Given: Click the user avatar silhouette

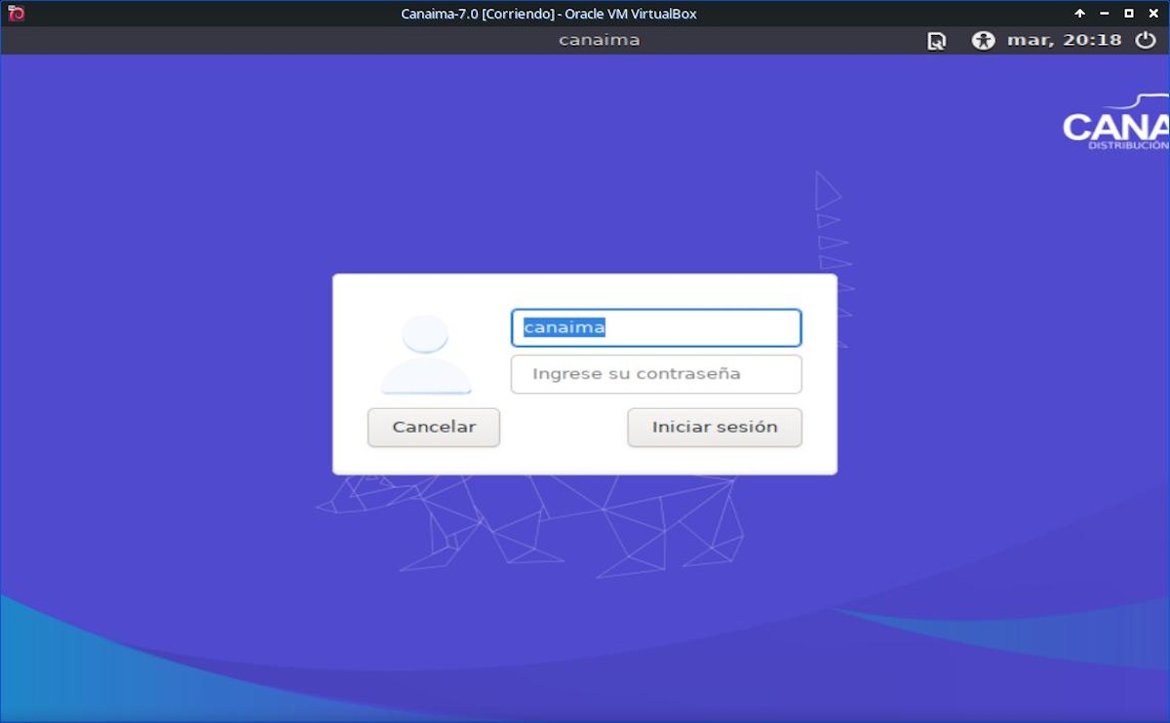Looking at the screenshot, I should [426, 355].
